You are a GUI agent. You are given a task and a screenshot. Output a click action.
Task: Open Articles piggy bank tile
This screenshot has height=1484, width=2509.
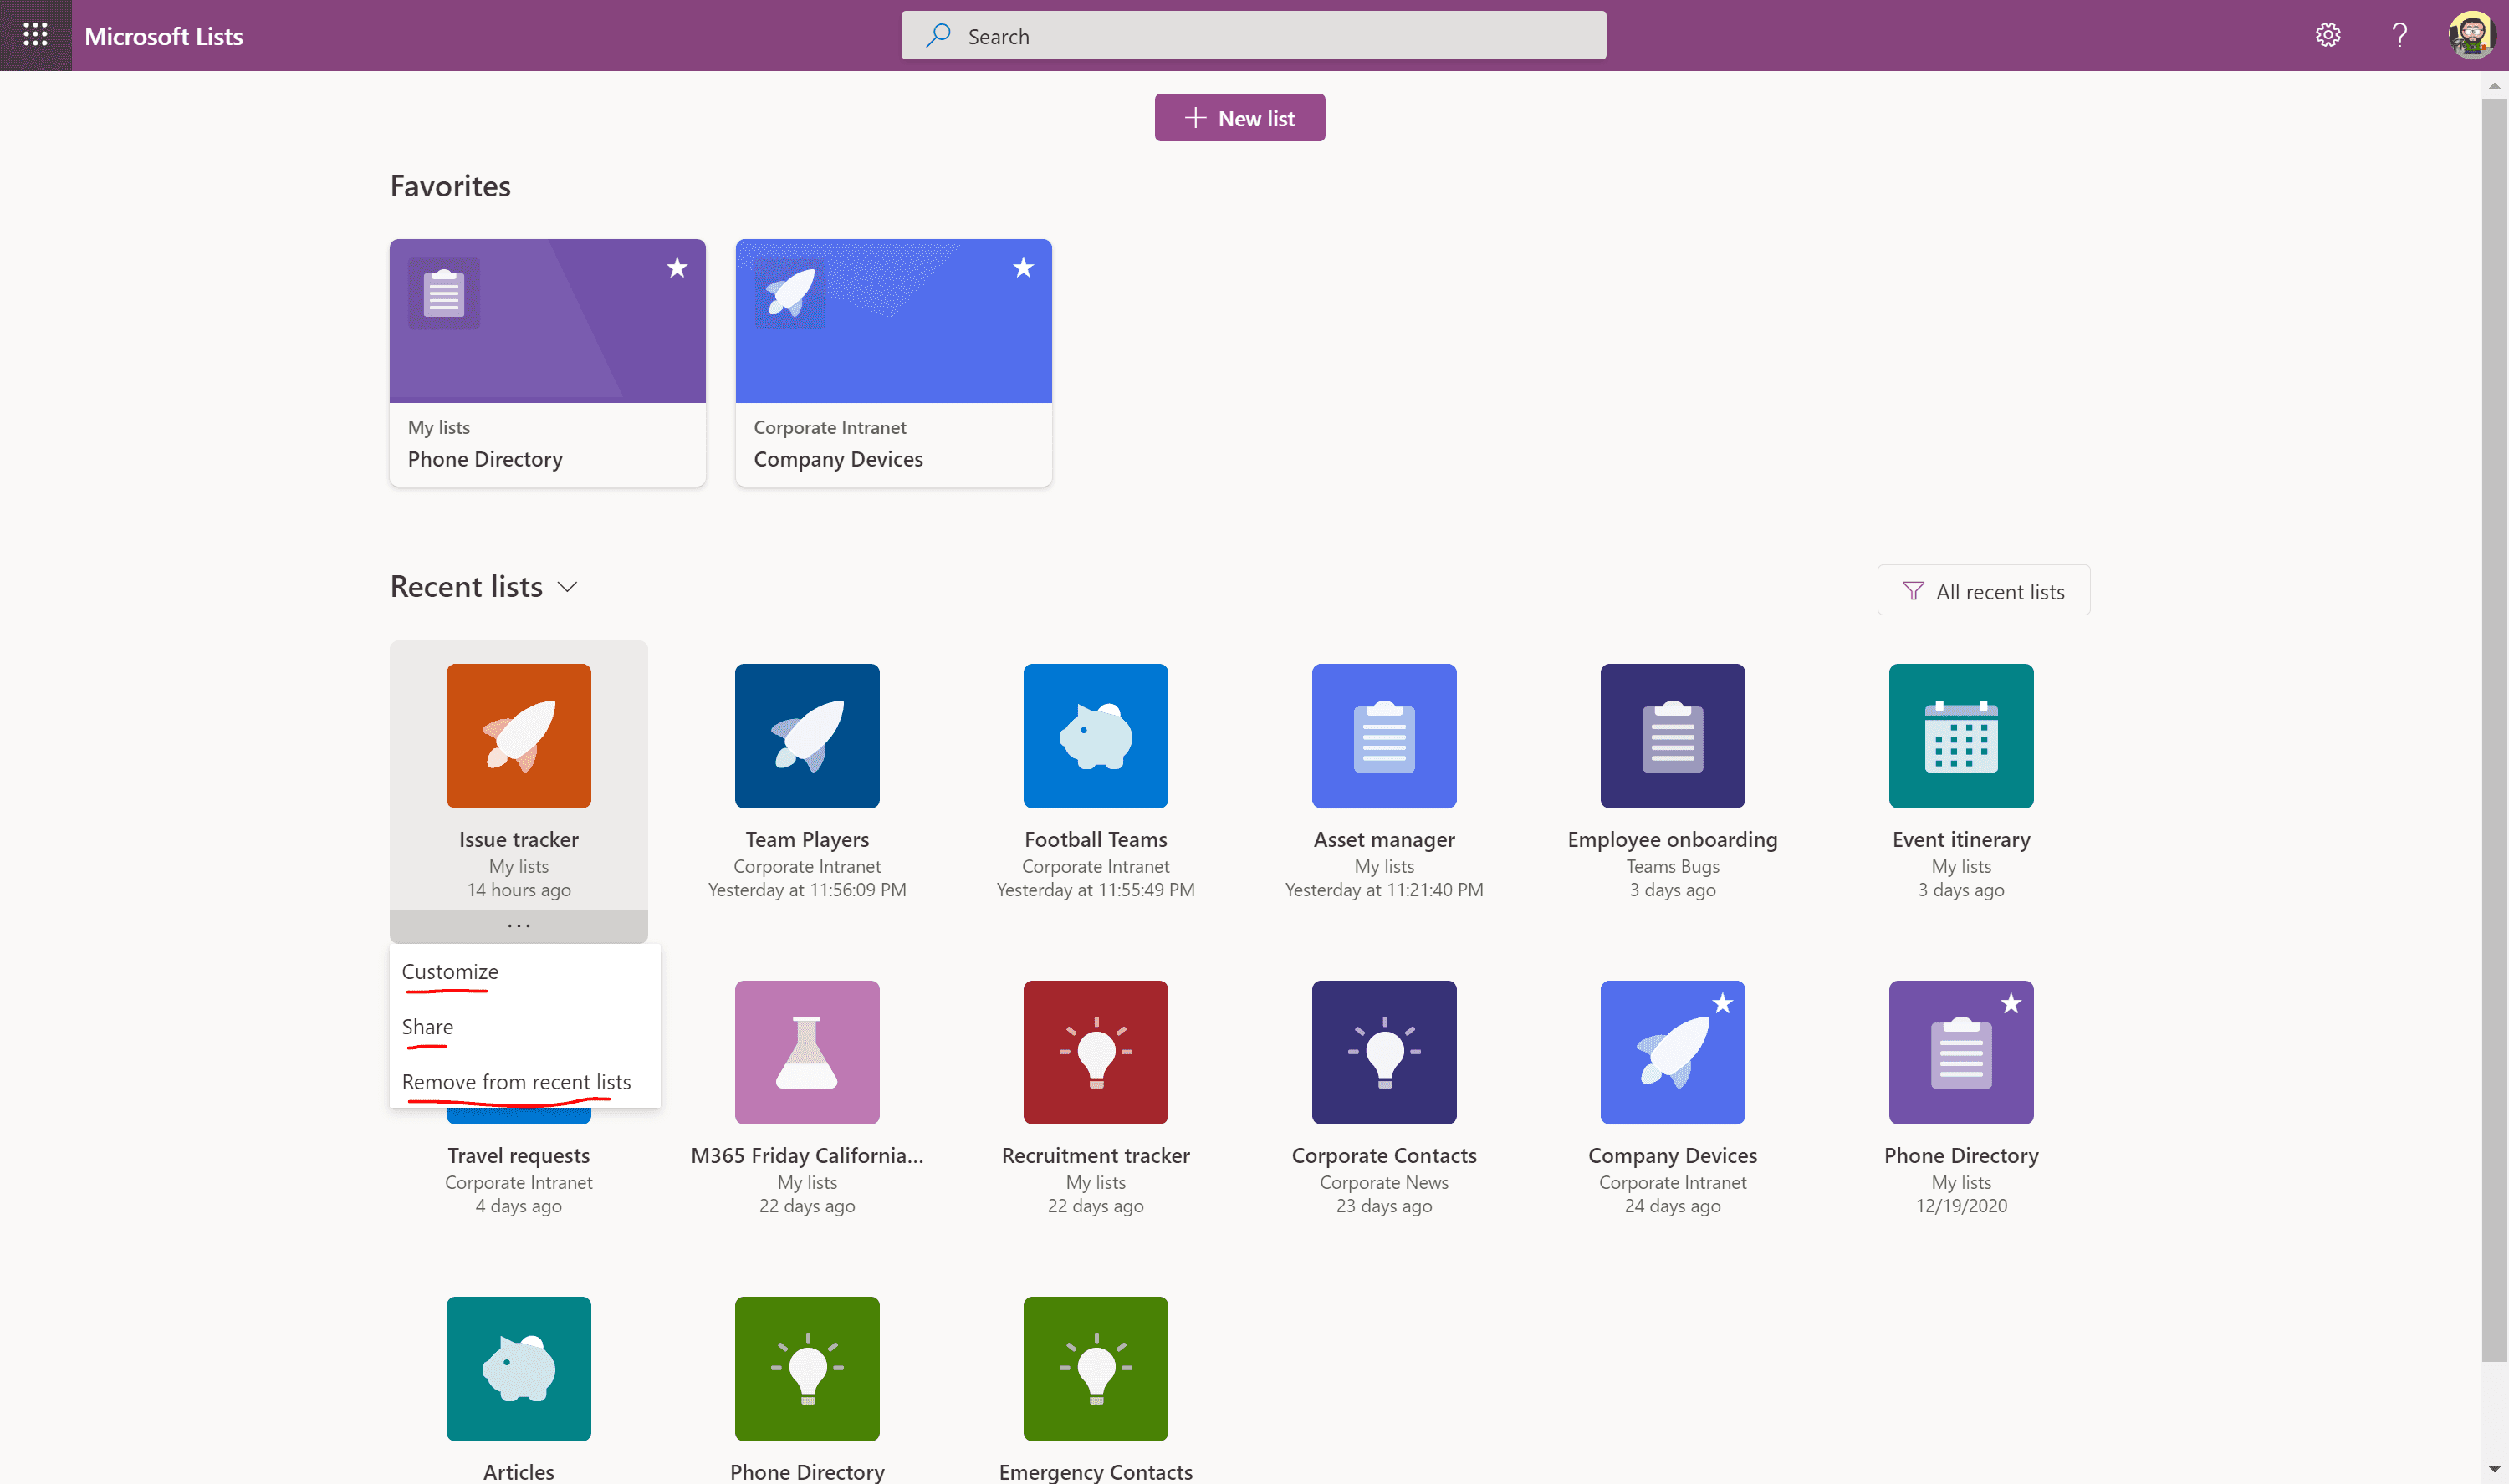pos(518,1368)
